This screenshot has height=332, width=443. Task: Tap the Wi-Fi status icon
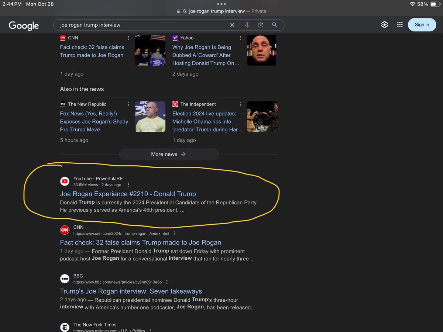[412, 4]
